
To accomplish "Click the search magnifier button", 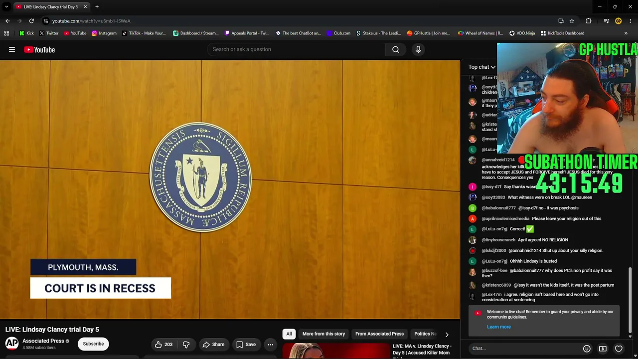I will pyautogui.click(x=396, y=49).
